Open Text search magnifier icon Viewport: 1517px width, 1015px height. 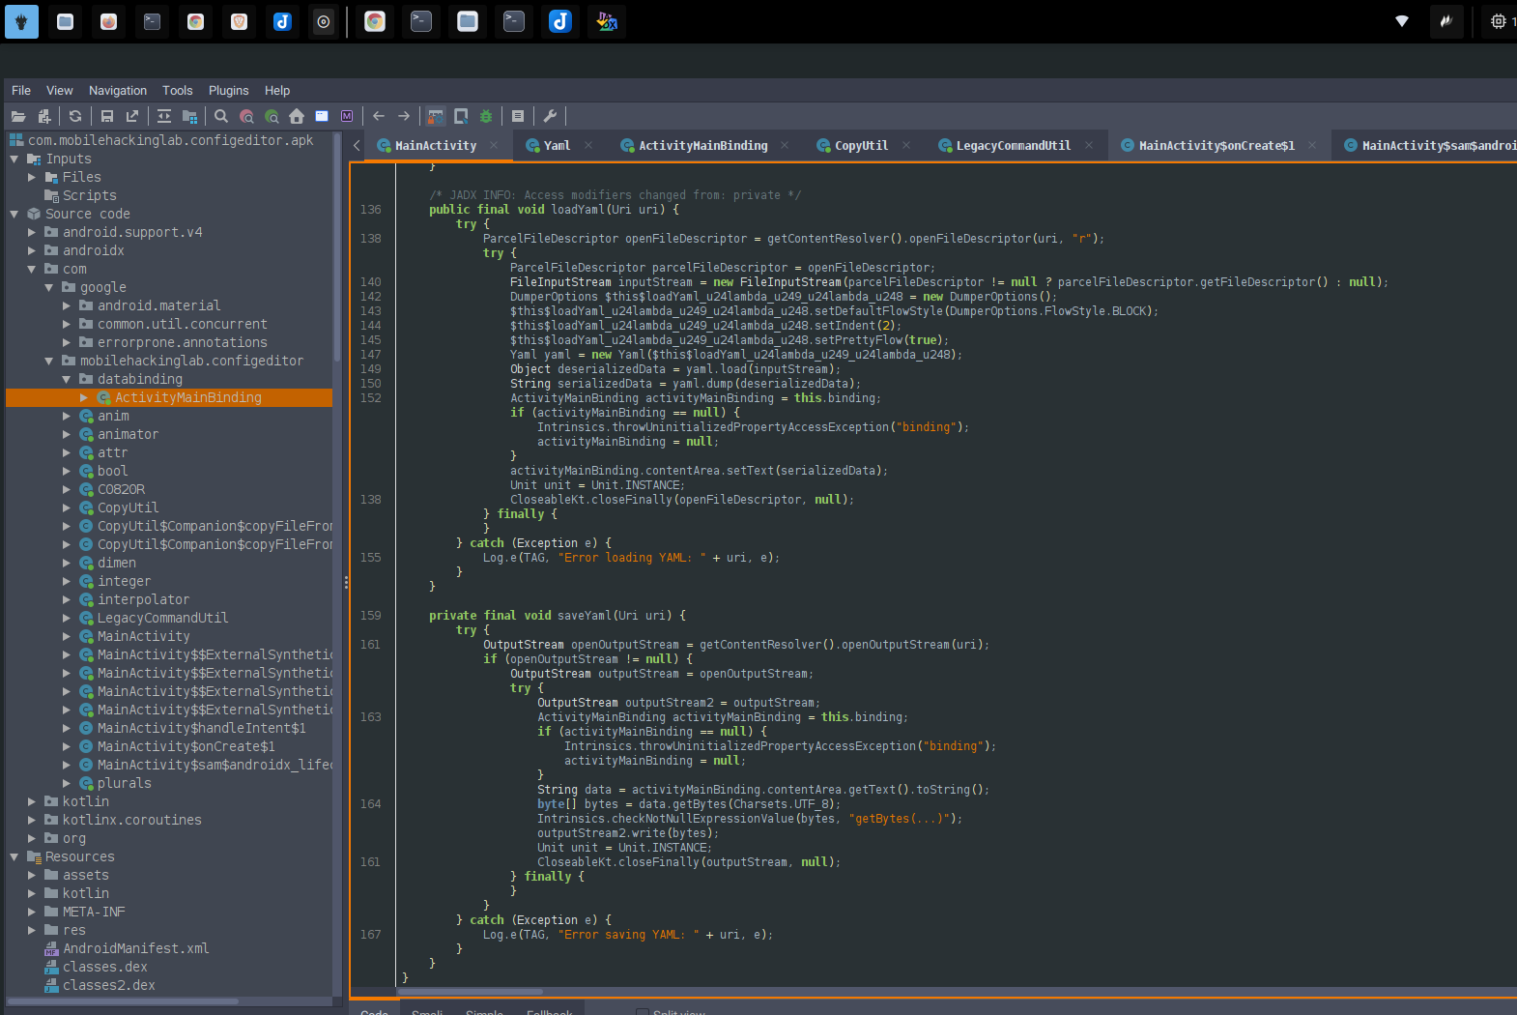[221, 116]
